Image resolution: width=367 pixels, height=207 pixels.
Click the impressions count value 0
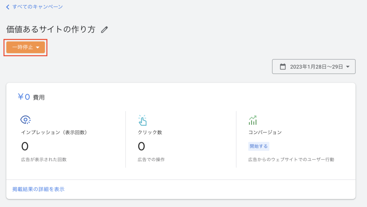[x=25, y=146]
